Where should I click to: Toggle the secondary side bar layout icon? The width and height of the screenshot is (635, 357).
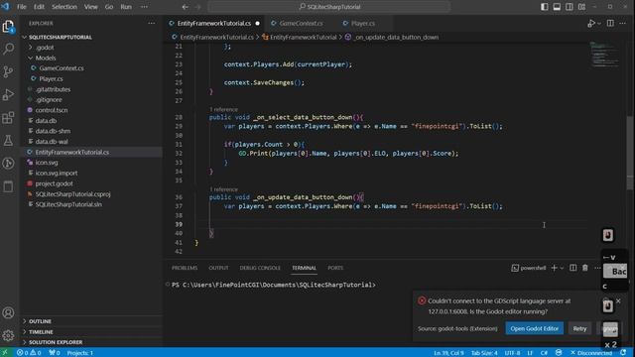click(569, 7)
